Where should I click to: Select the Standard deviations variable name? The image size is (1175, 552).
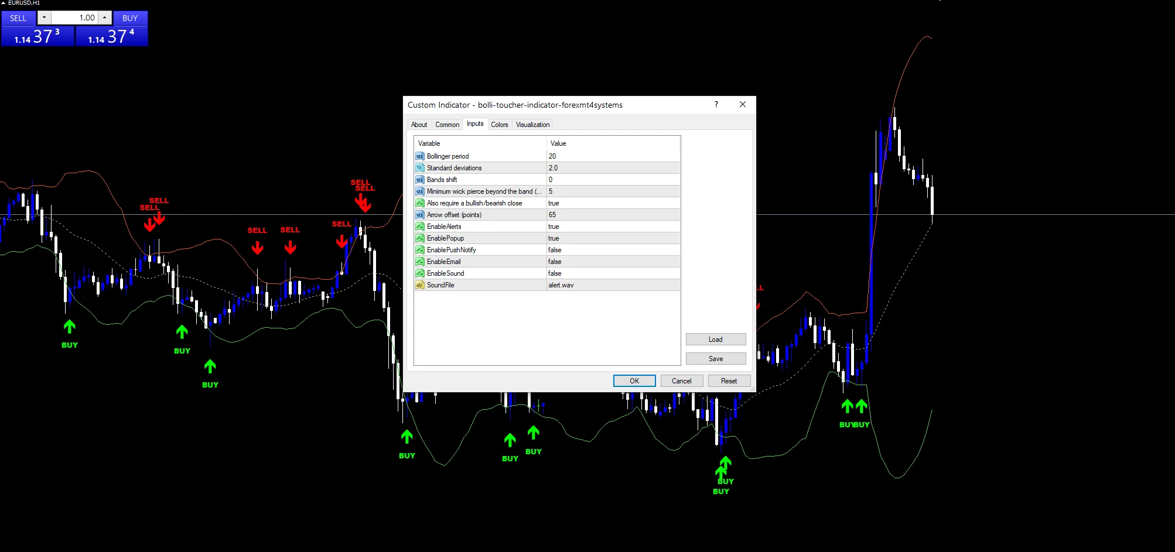tap(454, 168)
